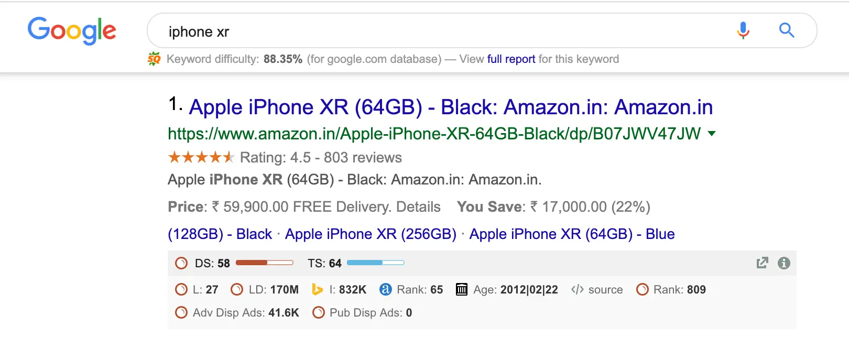Click the Web Archive age icon
Viewport: 849px width, 348px height.
[x=462, y=289]
